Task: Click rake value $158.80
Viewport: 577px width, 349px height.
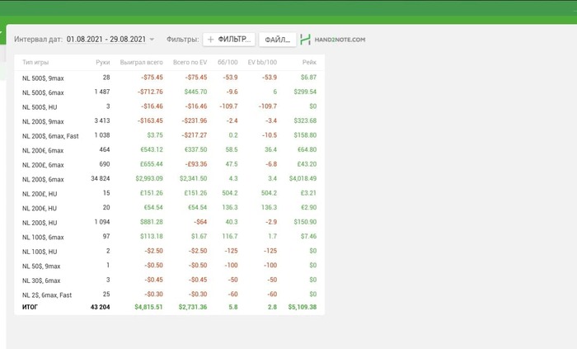Action: 305,135
